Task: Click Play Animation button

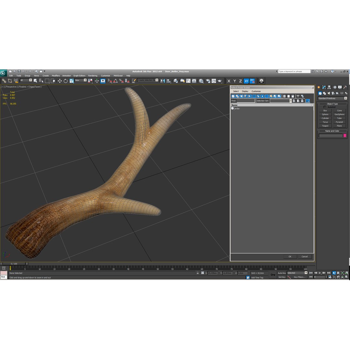Action: tap(320, 273)
